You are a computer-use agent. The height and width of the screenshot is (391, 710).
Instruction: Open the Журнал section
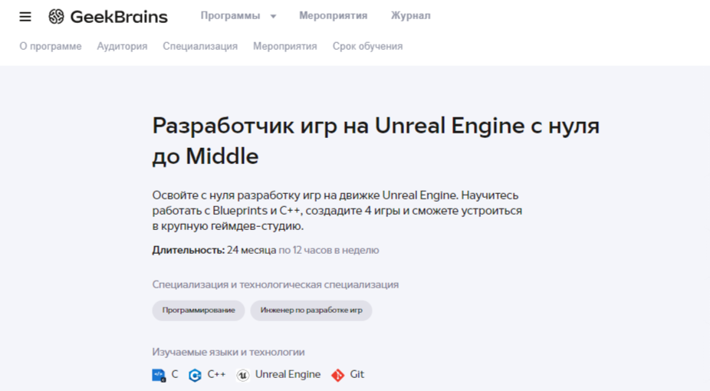(411, 16)
